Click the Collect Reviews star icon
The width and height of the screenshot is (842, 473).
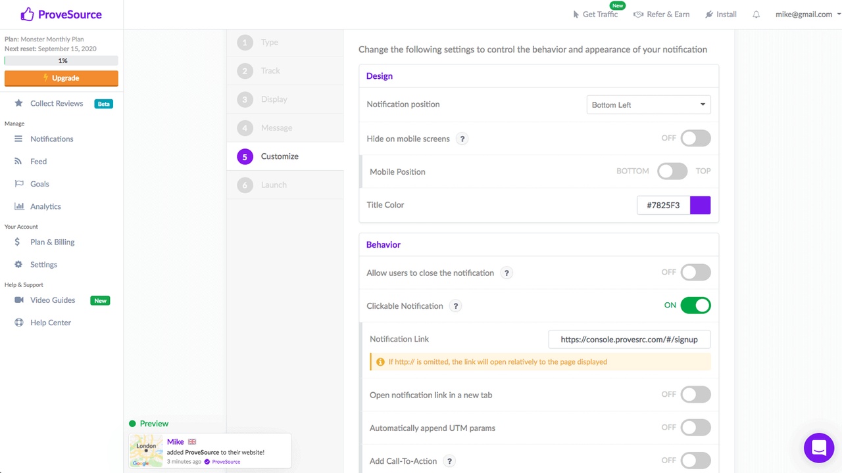(x=18, y=103)
